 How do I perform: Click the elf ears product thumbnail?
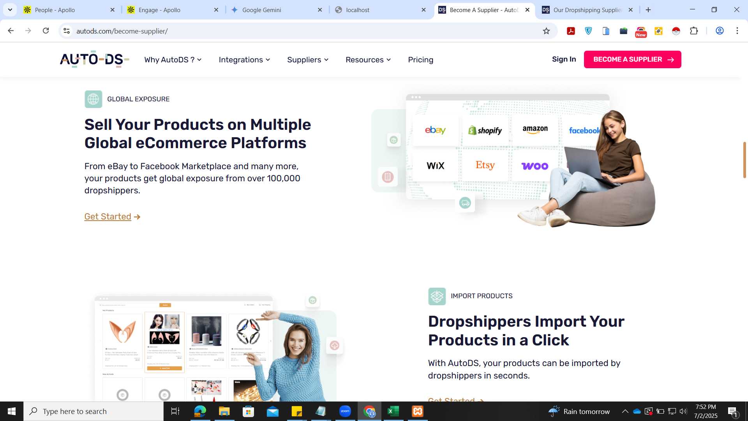point(122,332)
